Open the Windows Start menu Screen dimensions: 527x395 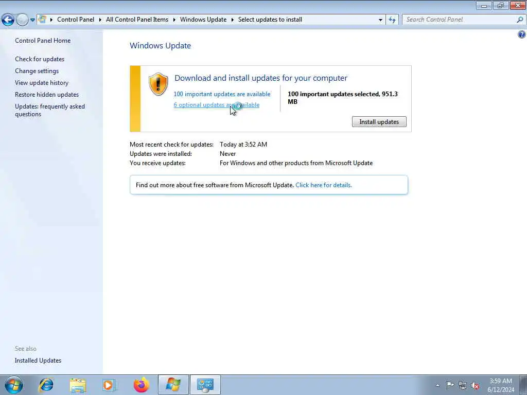tap(14, 385)
